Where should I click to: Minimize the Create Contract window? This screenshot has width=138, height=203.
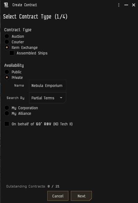click(x=126, y=5)
